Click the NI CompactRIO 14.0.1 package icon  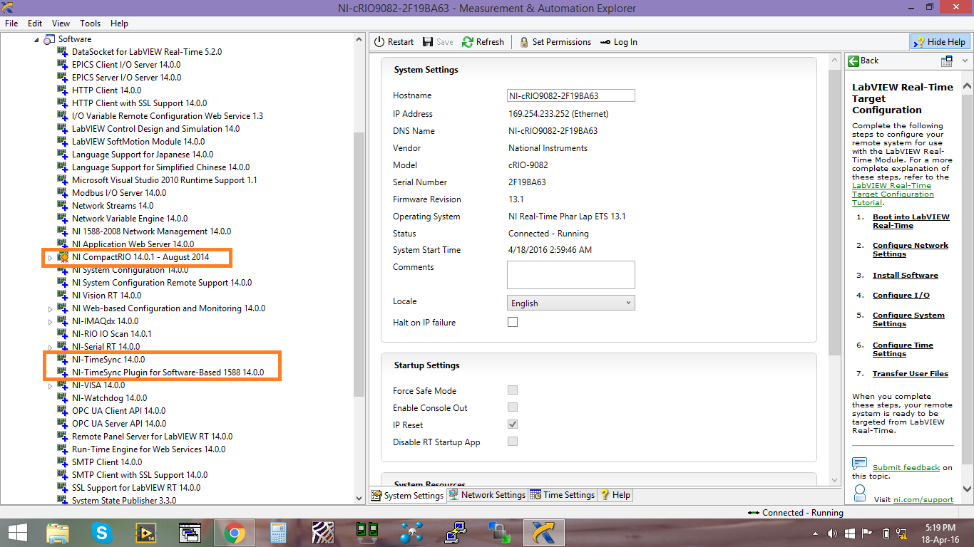[63, 257]
